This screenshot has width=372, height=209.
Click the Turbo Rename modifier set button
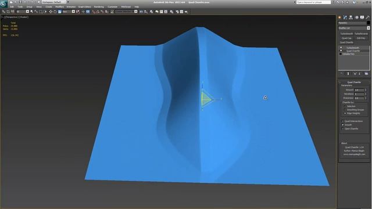pyautogui.click(x=361, y=34)
